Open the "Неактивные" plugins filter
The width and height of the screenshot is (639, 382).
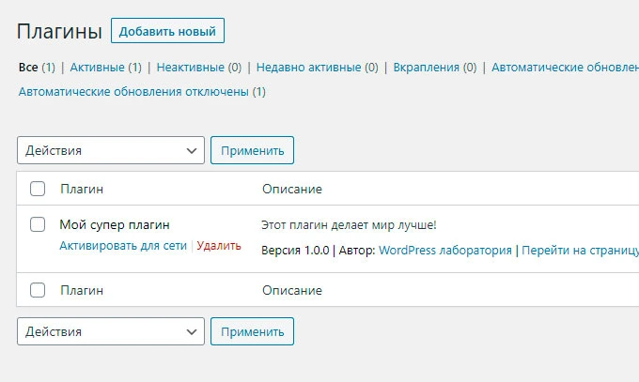pos(190,68)
